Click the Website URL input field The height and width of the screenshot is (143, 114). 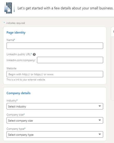[55, 74]
